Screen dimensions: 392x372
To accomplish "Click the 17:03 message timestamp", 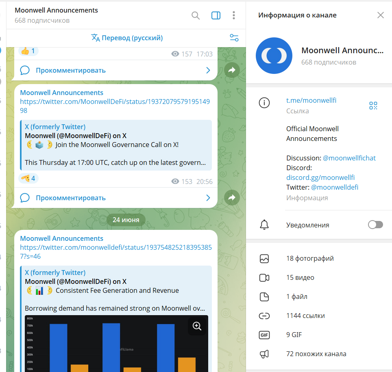I will [205, 54].
